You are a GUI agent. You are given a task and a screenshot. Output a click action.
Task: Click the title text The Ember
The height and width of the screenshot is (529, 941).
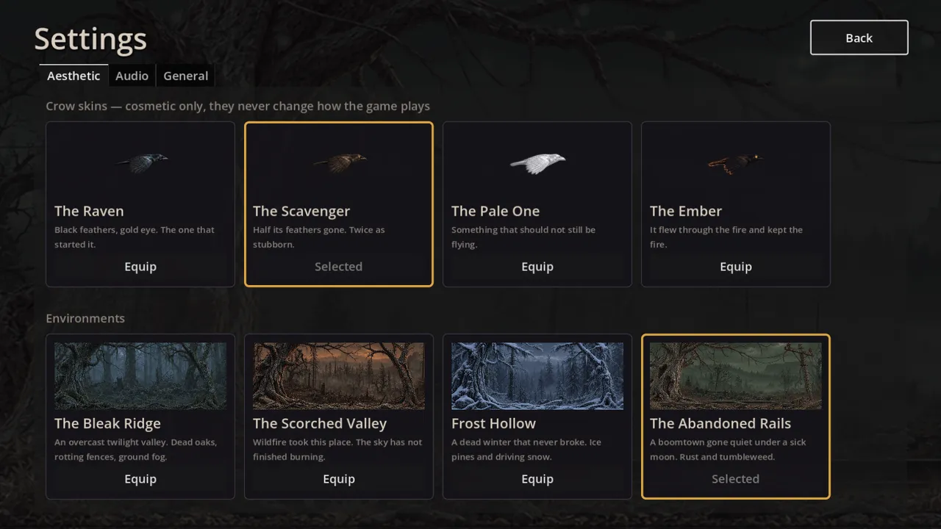(x=686, y=211)
